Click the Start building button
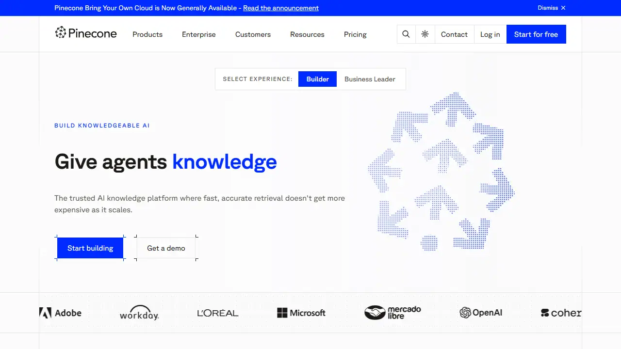 coord(90,248)
